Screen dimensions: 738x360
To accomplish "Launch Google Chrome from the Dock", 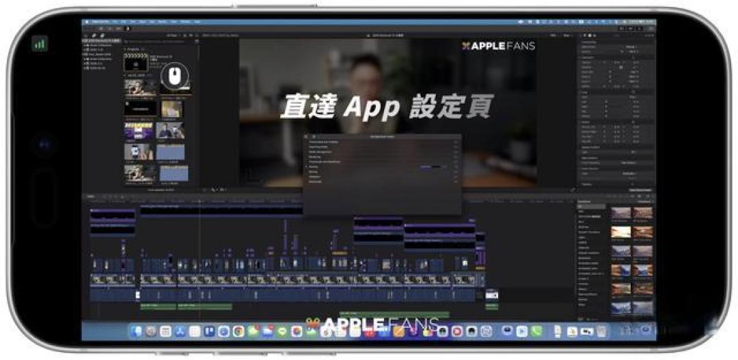I will tap(238, 331).
